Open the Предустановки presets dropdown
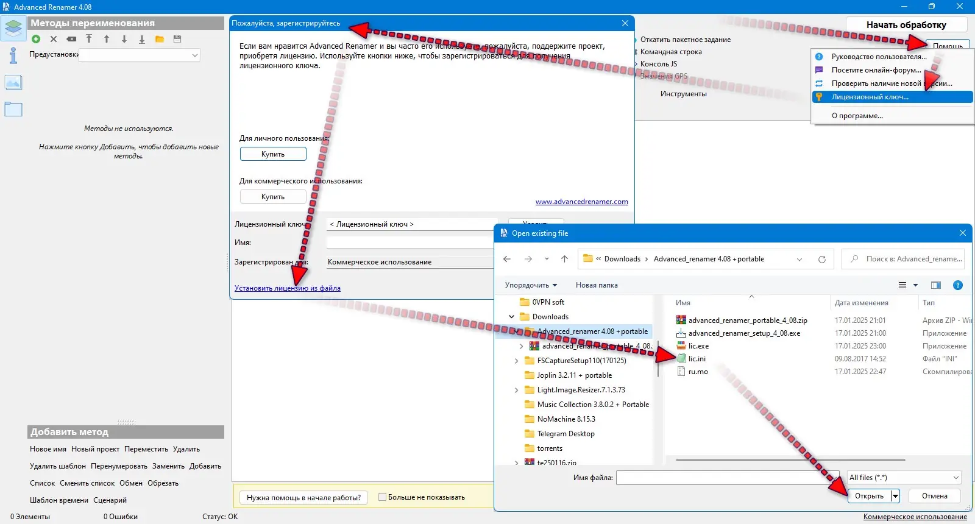Viewport: 975px width, 524px height. tap(140, 55)
